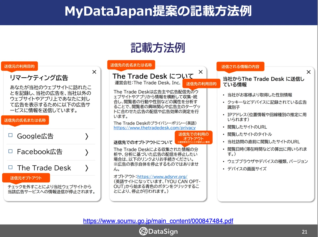Viewport: 318px width, 237px height.
Task: Click the 閲覧したサイトのURL list item
Action: [247, 127]
